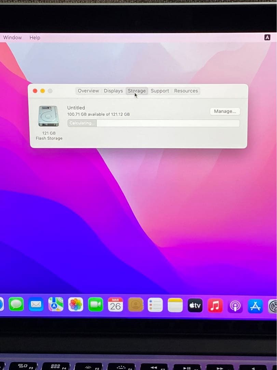
Task: Launch Maps from the Dock
Action: click(55, 305)
